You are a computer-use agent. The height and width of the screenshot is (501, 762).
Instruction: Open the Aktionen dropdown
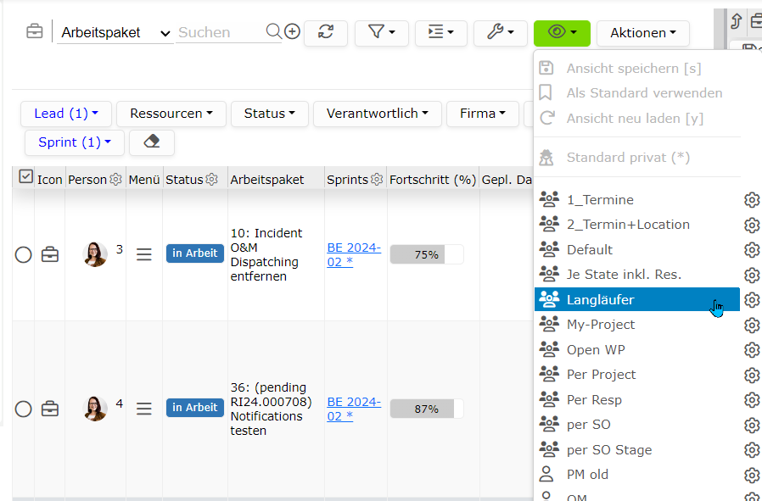(x=643, y=32)
